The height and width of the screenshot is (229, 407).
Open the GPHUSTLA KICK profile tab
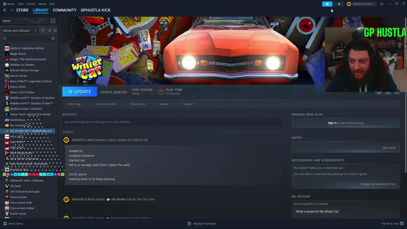click(x=96, y=10)
